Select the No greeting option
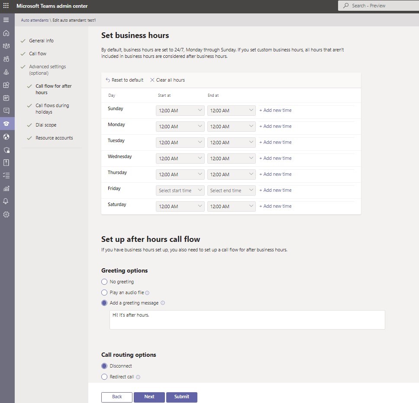This screenshot has height=403, width=419. [104, 281]
